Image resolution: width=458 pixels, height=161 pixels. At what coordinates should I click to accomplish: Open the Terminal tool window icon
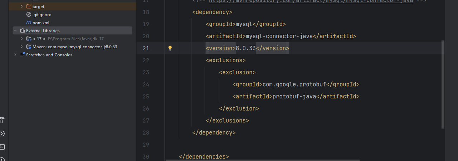[2, 147]
